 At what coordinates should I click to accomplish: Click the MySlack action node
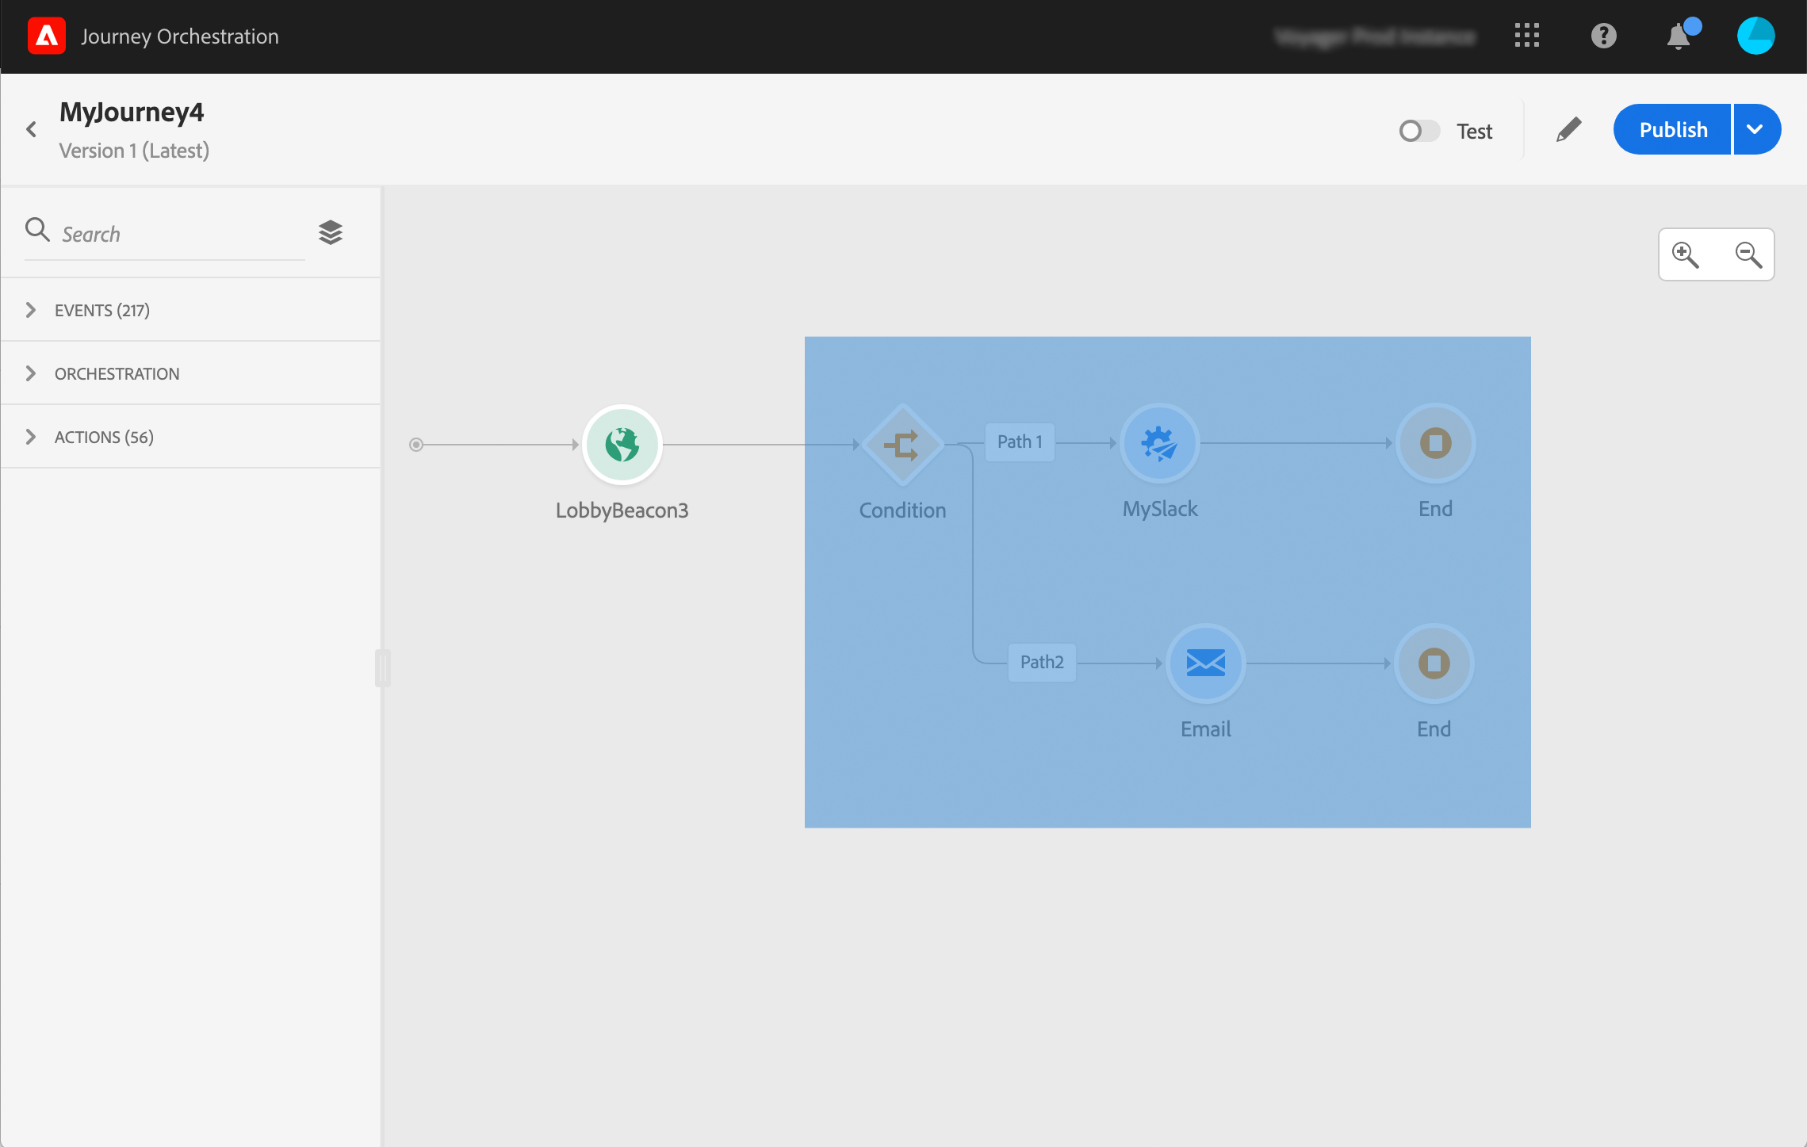[1159, 443]
